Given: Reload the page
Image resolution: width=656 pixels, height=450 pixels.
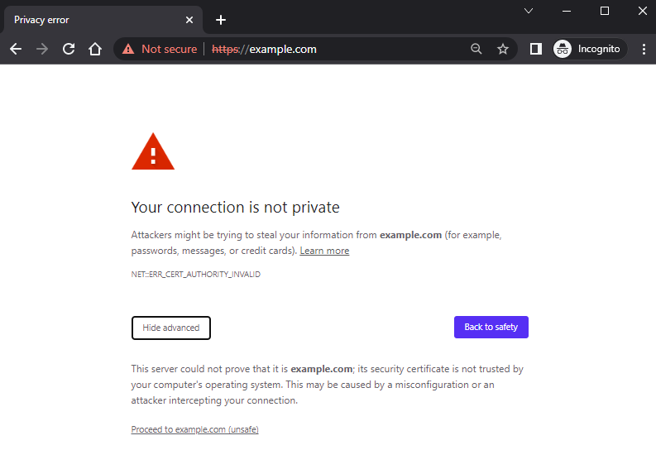Looking at the screenshot, I should pyautogui.click(x=69, y=49).
